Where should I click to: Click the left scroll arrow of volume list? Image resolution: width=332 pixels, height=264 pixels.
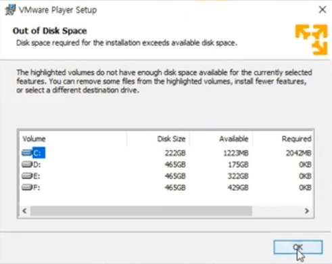click(24, 211)
